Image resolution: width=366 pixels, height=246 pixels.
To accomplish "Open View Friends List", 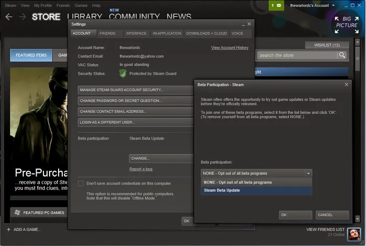I will point(325,229).
